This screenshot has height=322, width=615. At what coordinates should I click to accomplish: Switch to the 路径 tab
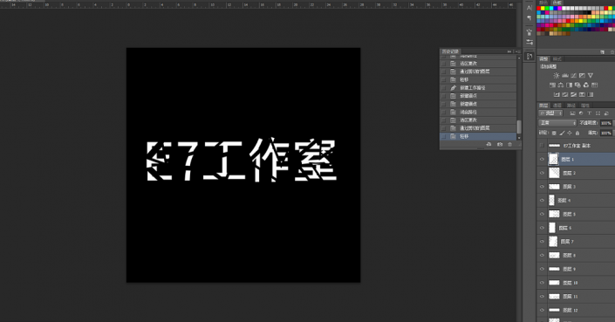point(571,106)
